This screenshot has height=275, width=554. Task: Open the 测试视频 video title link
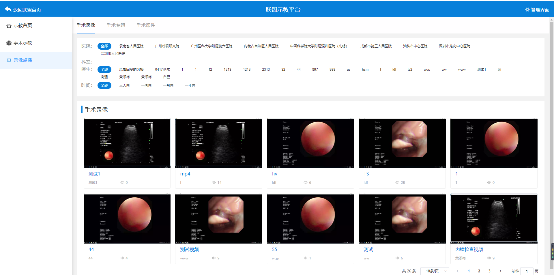point(189,249)
